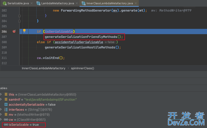Viewport: 207px width, 128px height.
Task: Select the accidentallySerializable = false row
Action: pos(103,104)
